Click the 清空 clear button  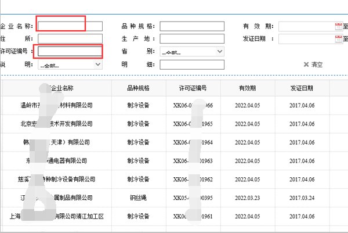point(313,64)
